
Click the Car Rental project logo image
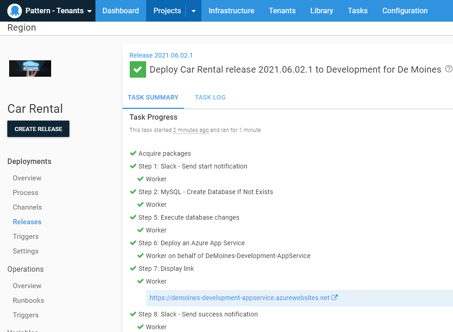30,69
